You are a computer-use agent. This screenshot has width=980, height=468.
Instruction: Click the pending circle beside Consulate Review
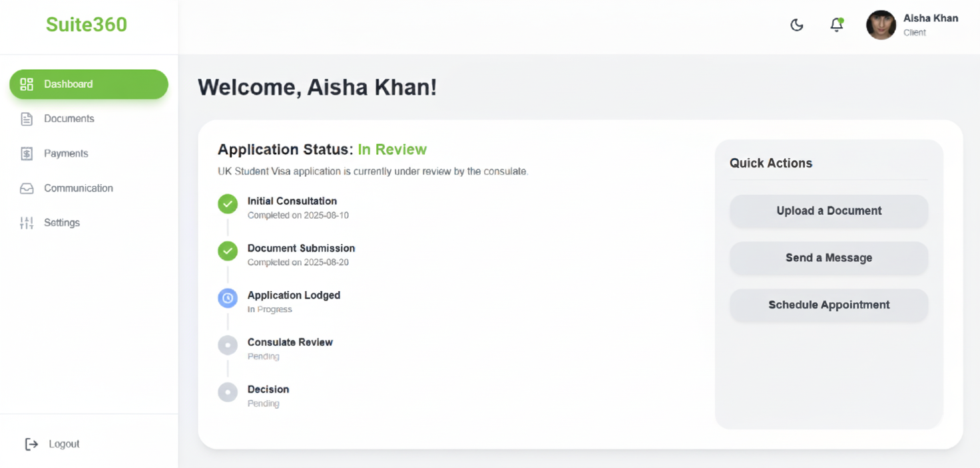tap(228, 345)
